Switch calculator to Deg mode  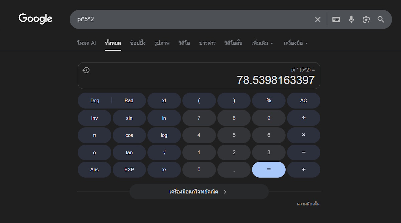point(95,101)
